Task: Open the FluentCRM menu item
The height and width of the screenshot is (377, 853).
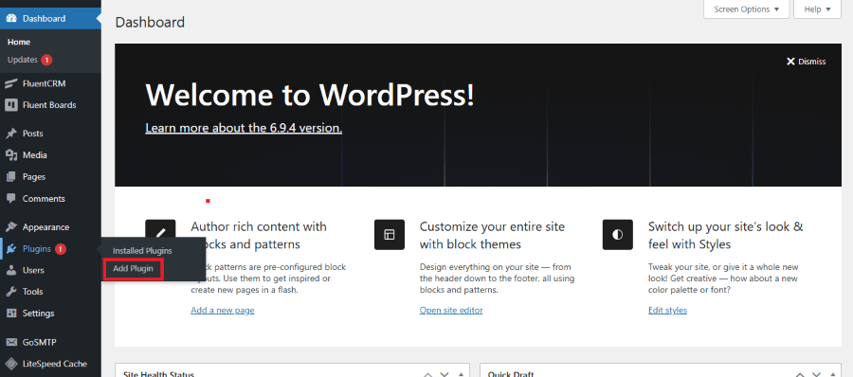Action: 44,83
